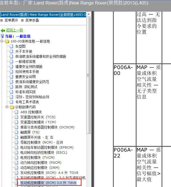Open 发动机控制模块 (ECM) 3.0 升 TdV6
The width and height of the screenshot is (171, 187).
(x=48, y=183)
